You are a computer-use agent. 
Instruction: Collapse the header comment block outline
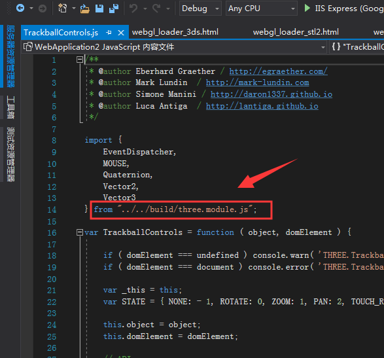(x=80, y=60)
